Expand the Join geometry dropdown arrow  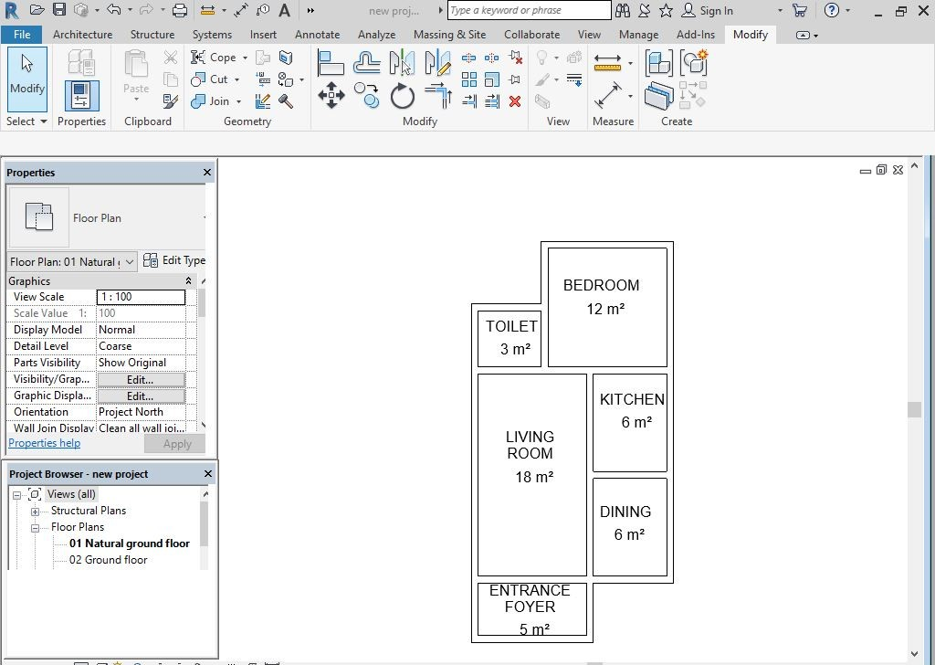coord(238,101)
